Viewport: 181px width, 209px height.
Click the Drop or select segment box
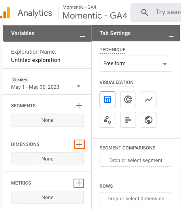(136, 160)
